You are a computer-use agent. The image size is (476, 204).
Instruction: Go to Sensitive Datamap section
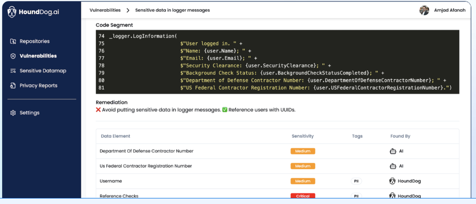point(43,71)
